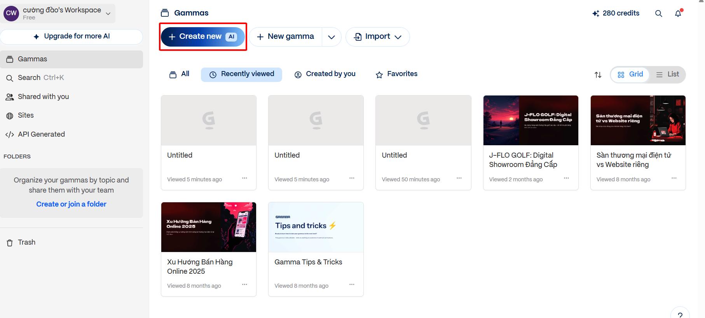Open options menu of Sàn thương mại điện tử card
This screenshot has width=705, height=318.
[x=674, y=178]
